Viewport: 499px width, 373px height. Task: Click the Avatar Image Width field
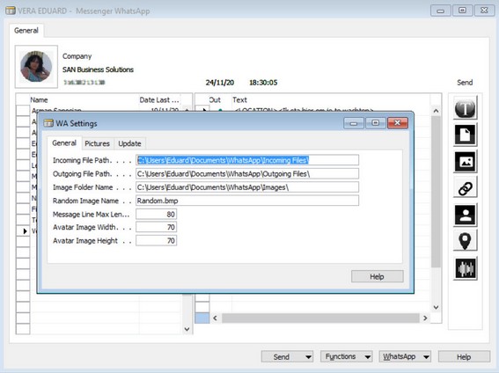click(x=157, y=227)
